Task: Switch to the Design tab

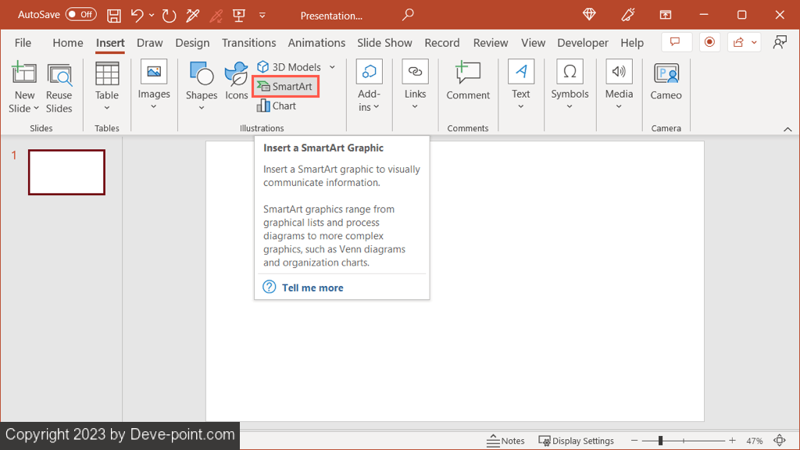Action: 192,43
